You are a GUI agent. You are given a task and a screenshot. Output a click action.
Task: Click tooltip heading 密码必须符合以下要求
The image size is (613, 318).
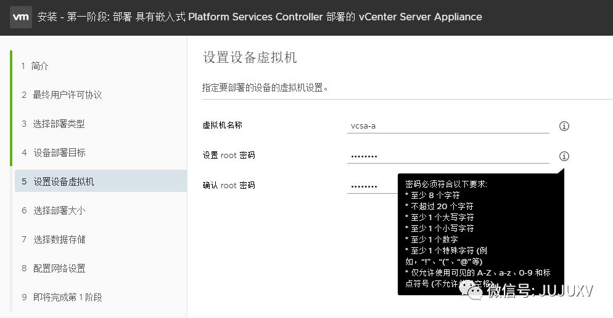click(x=446, y=184)
